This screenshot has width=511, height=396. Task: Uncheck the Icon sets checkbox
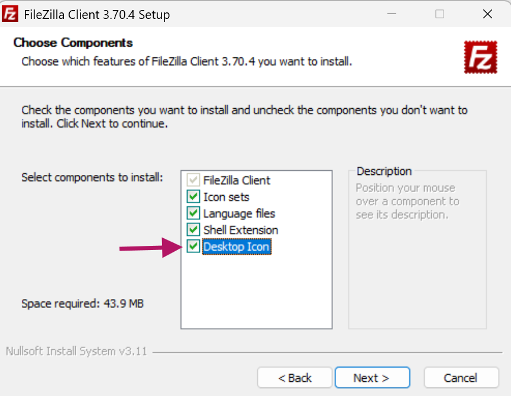(193, 197)
